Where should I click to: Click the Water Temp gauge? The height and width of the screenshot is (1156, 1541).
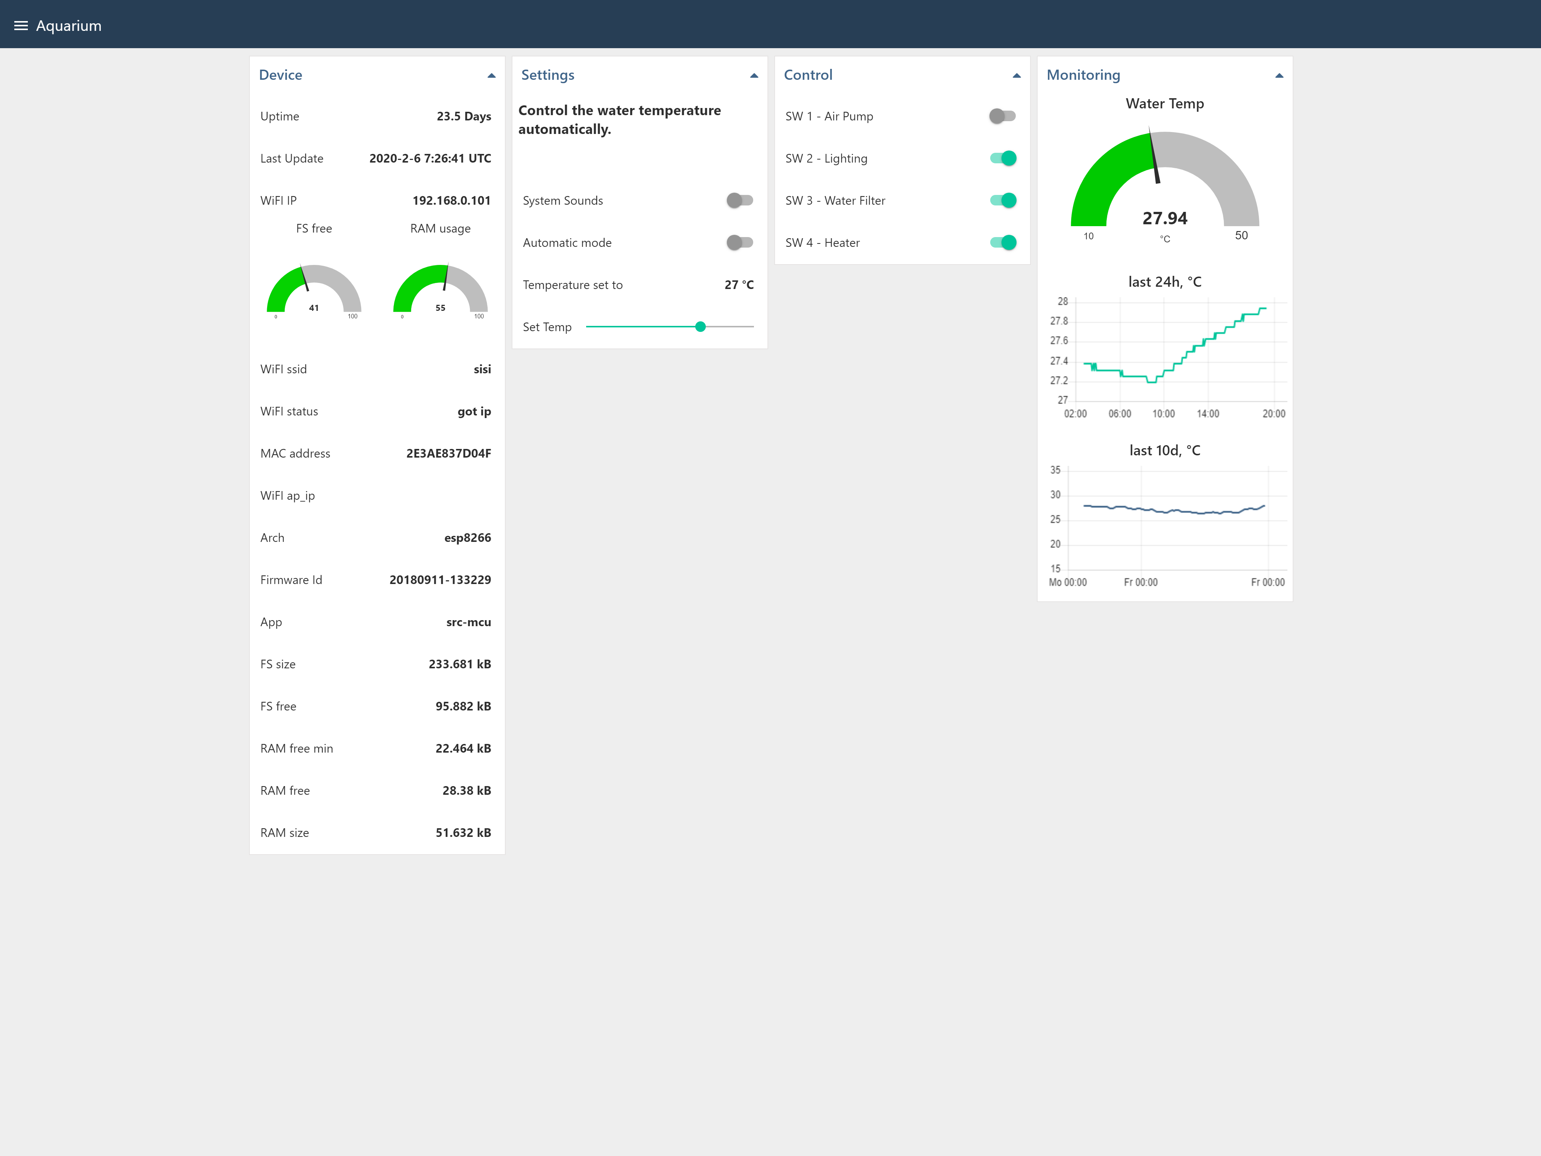coord(1164,183)
